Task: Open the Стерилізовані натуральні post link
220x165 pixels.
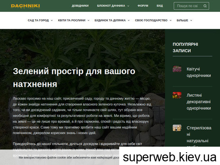Action: [199, 136]
